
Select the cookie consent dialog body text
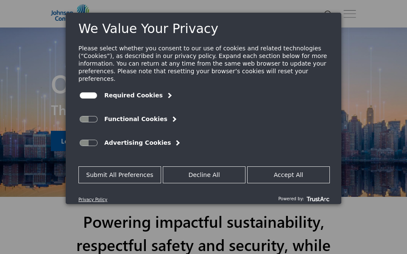[x=203, y=63]
